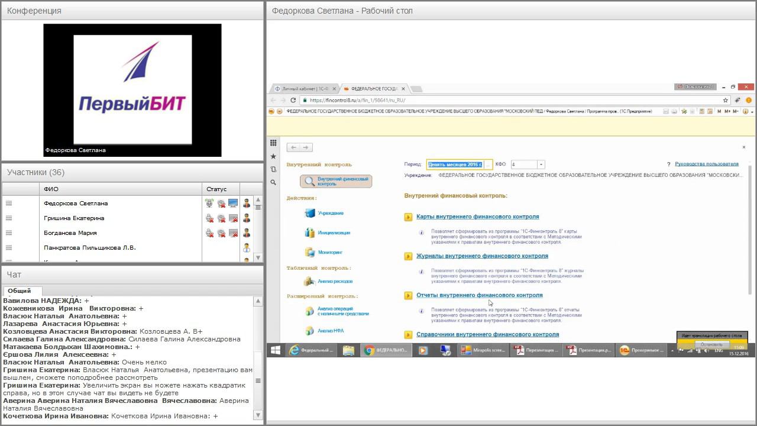This screenshot has width=757, height=426.
Task: Click the КФО value field
Action: click(523, 164)
